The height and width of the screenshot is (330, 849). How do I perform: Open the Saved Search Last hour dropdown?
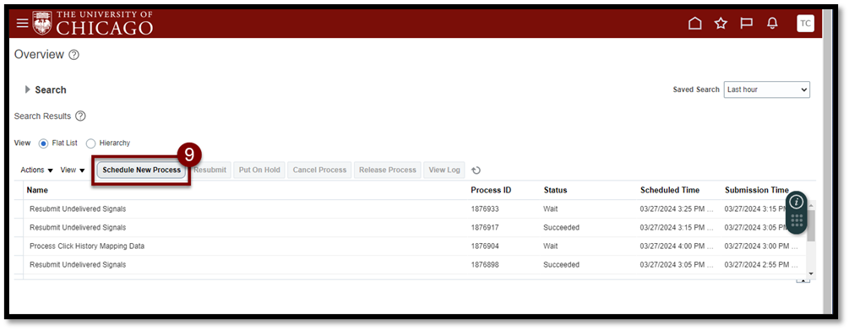coord(767,89)
